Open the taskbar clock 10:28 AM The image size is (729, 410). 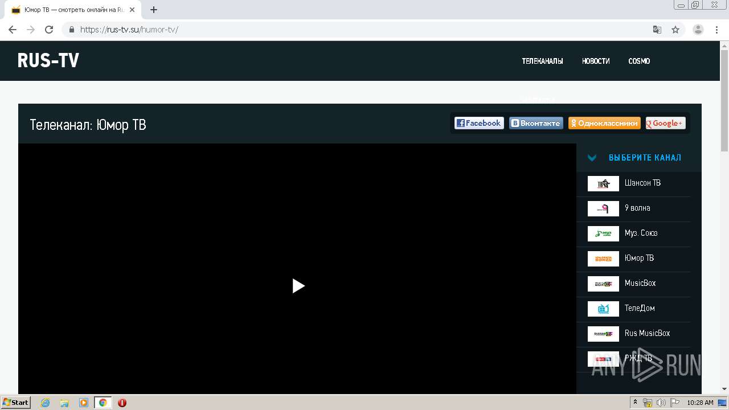[700, 403]
